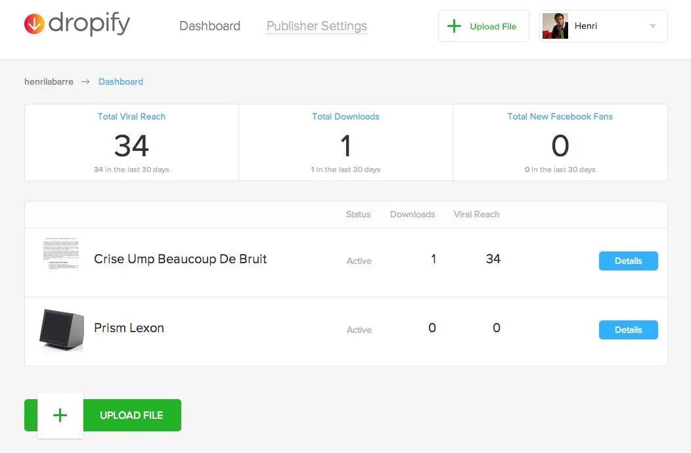The image size is (691, 453).
Task: Select the Total Downloads heading
Action: click(x=345, y=116)
